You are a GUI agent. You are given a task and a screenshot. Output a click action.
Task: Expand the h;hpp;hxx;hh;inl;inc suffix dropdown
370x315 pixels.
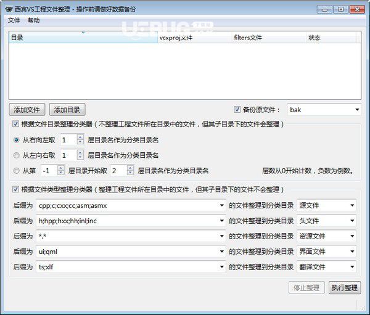[x=221, y=221]
